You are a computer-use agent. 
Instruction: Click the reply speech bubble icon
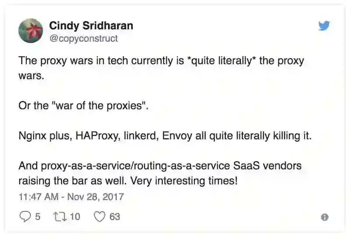[26, 216]
